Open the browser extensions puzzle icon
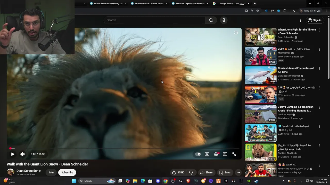This screenshot has width=330, height=185. 285,11
